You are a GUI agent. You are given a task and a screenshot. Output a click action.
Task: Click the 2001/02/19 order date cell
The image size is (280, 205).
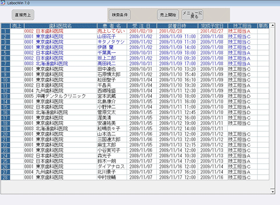pos(141,31)
